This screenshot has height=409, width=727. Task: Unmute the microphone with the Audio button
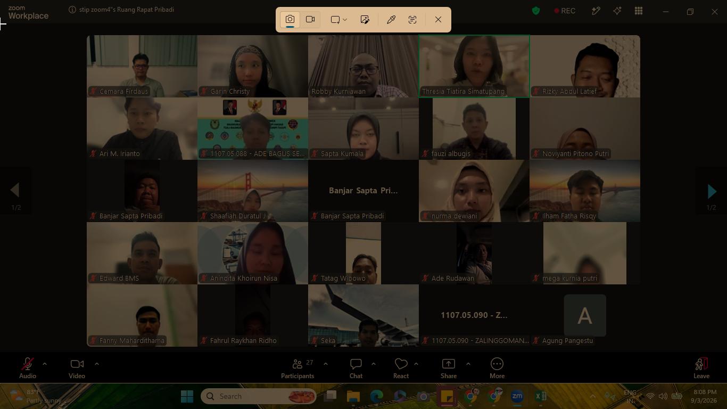[28, 368]
